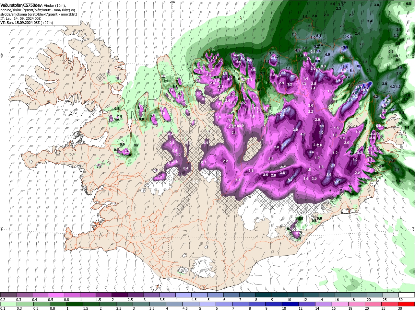
Task: Click the 'slydda/snjókoma' legend description line
Action: tap(39, 14)
